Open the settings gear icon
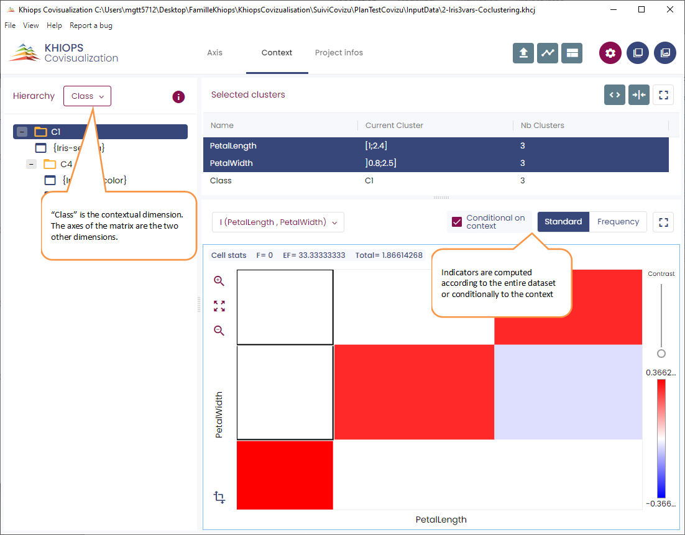Viewport: 685px width, 535px height. 610,53
